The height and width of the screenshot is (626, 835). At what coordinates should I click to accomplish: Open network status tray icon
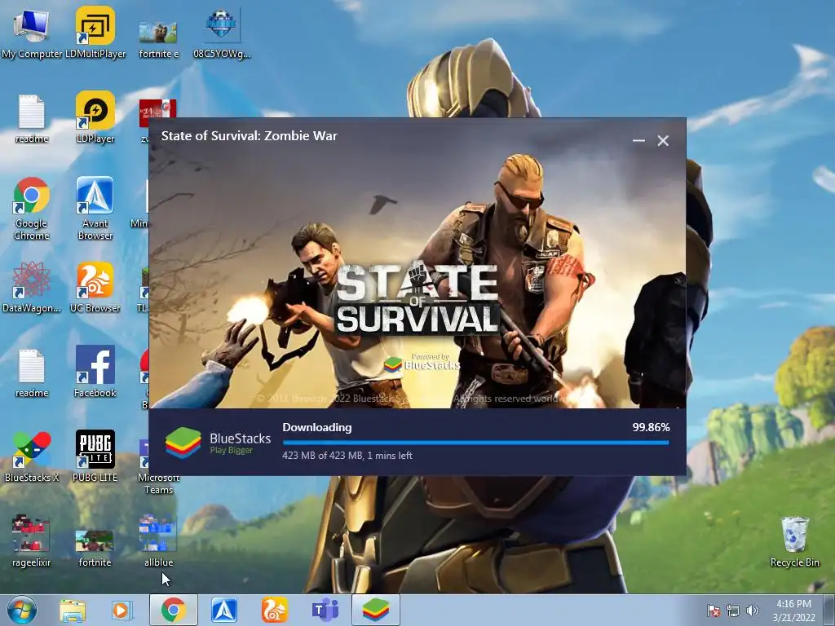pyautogui.click(x=733, y=611)
